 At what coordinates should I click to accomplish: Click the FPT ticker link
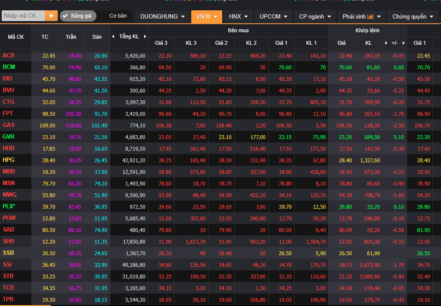(x=8, y=113)
